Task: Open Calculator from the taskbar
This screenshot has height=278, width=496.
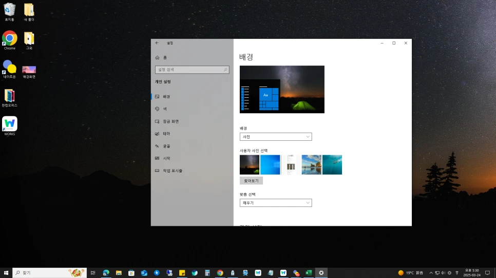Action: [x=207, y=273]
